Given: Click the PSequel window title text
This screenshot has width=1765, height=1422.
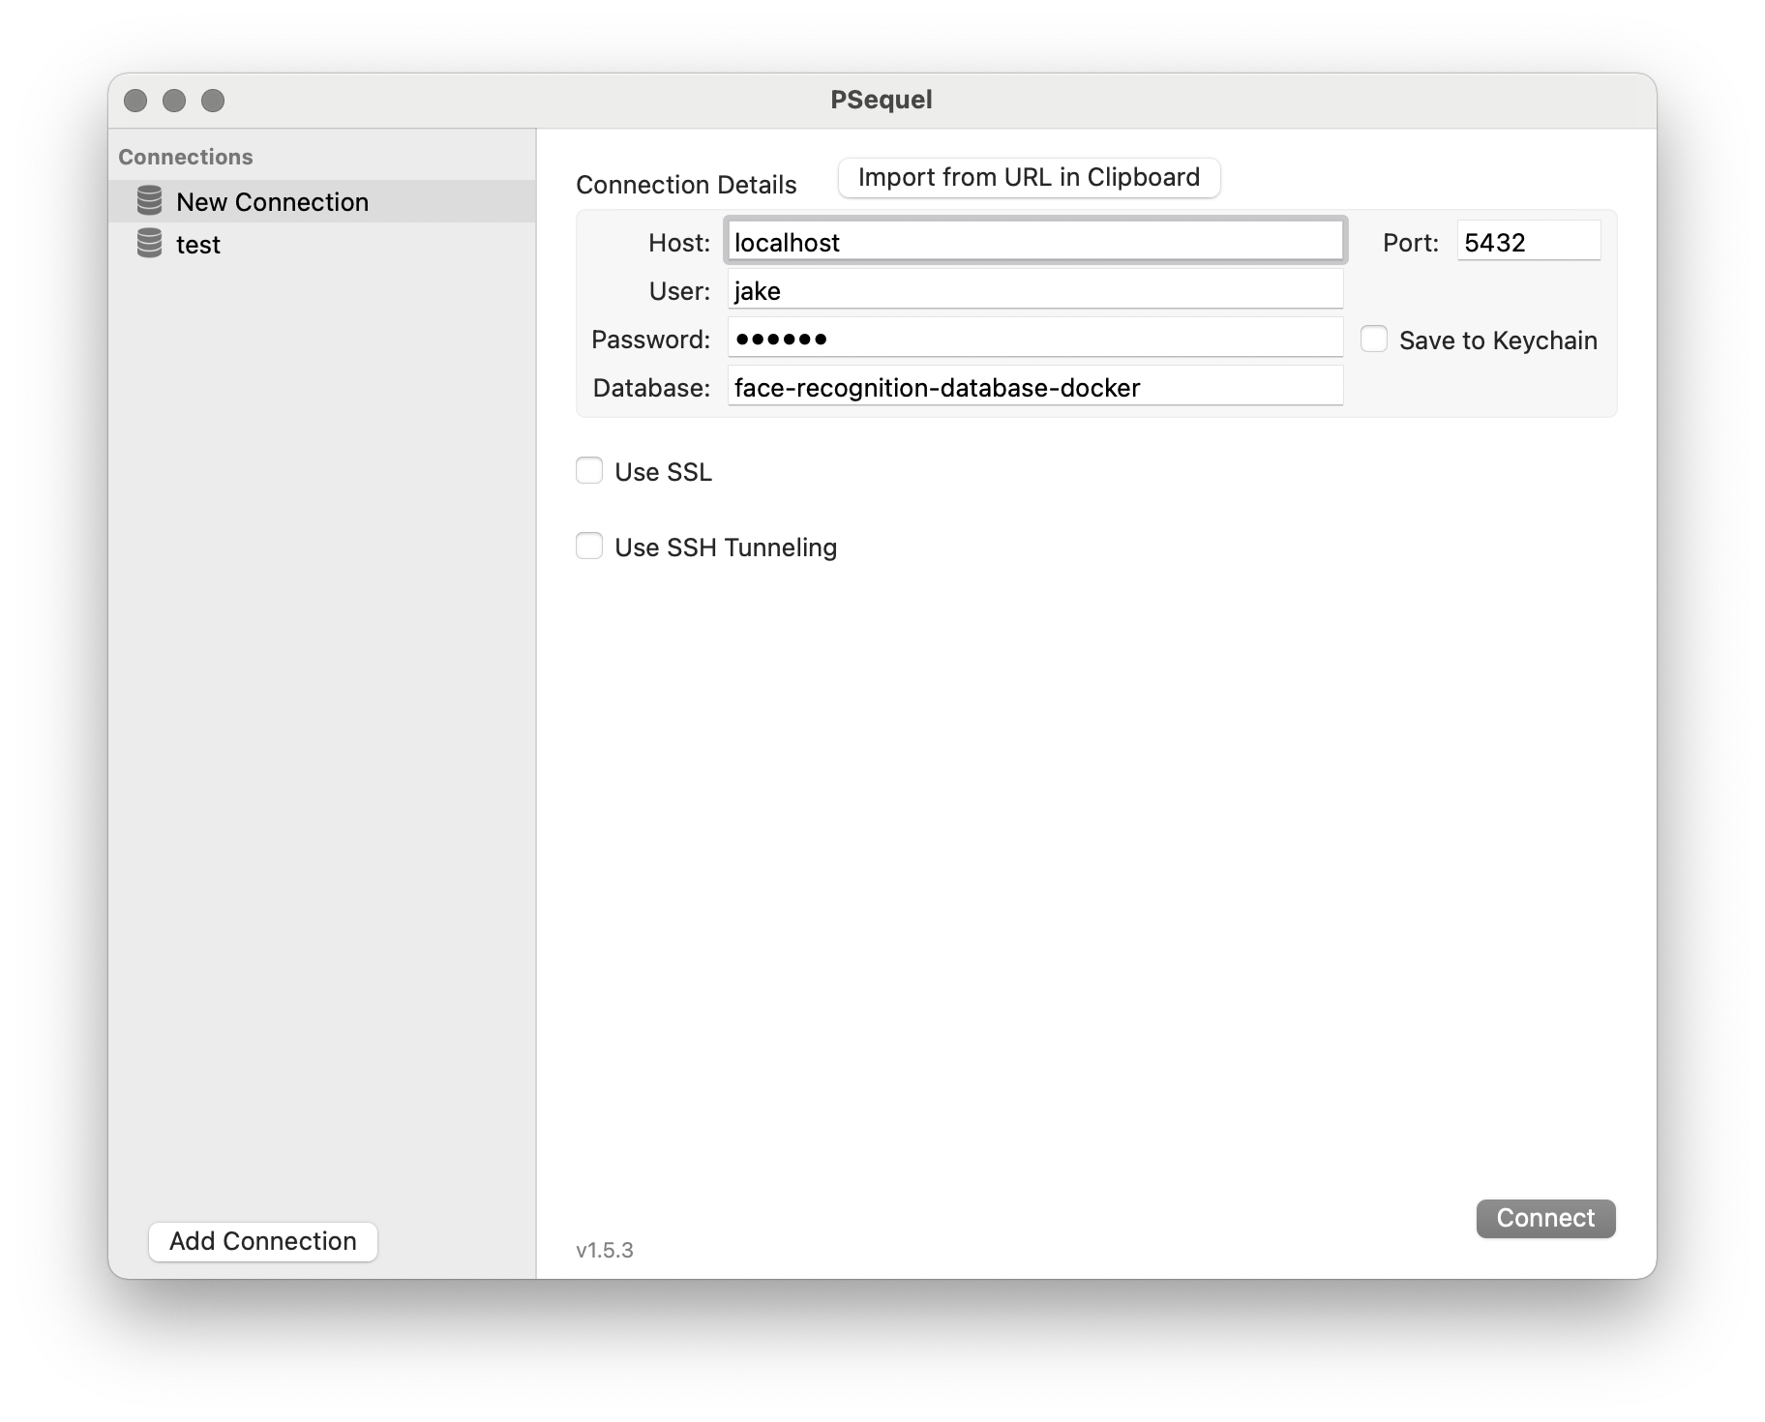Looking at the screenshot, I should click(x=882, y=100).
